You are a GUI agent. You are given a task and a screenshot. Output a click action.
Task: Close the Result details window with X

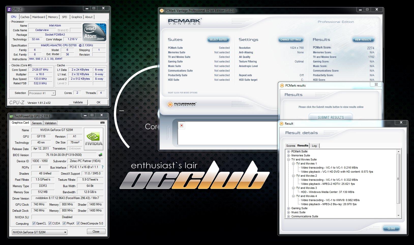(401, 122)
